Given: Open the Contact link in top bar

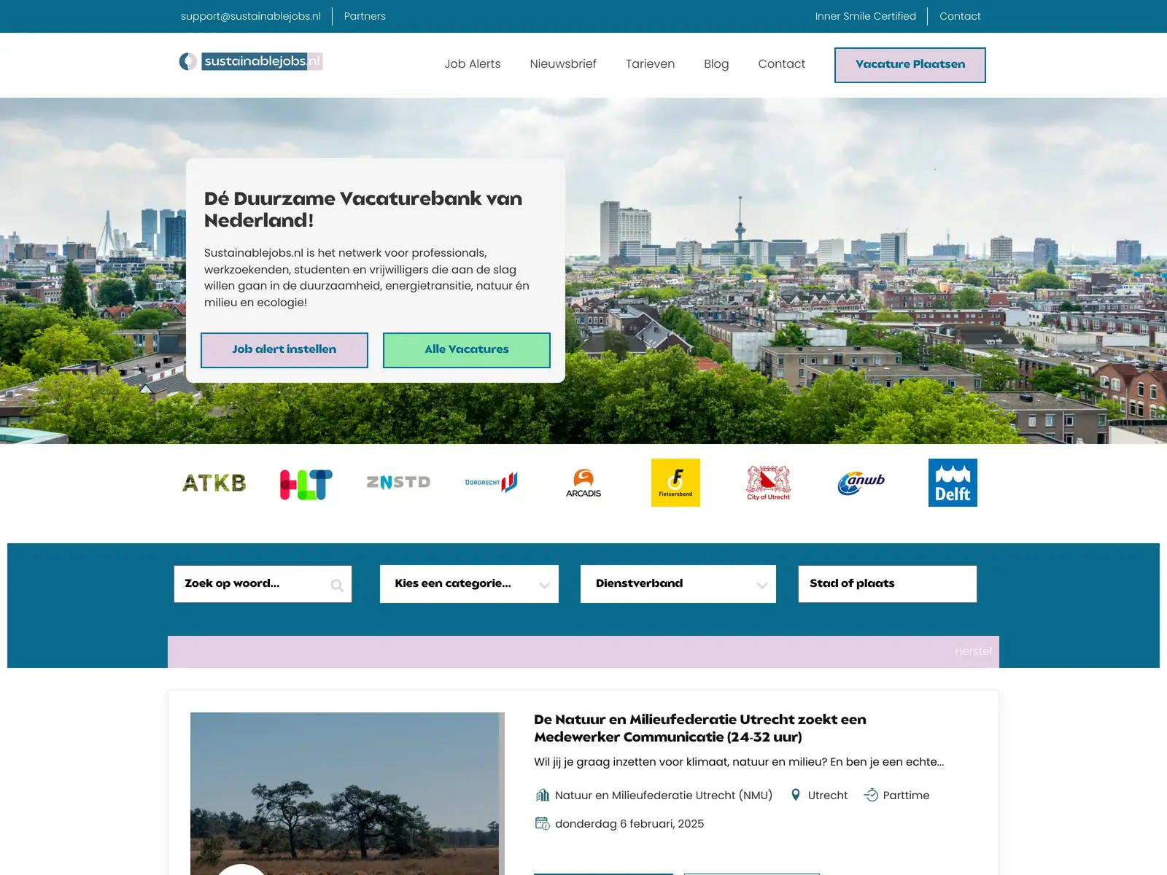Looking at the screenshot, I should point(960,16).
